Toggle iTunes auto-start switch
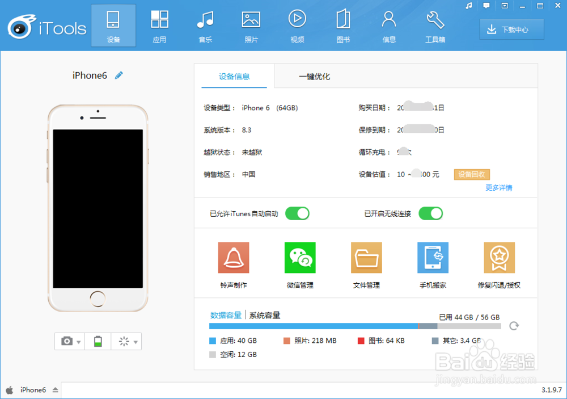567x399 pixels. 297,213
